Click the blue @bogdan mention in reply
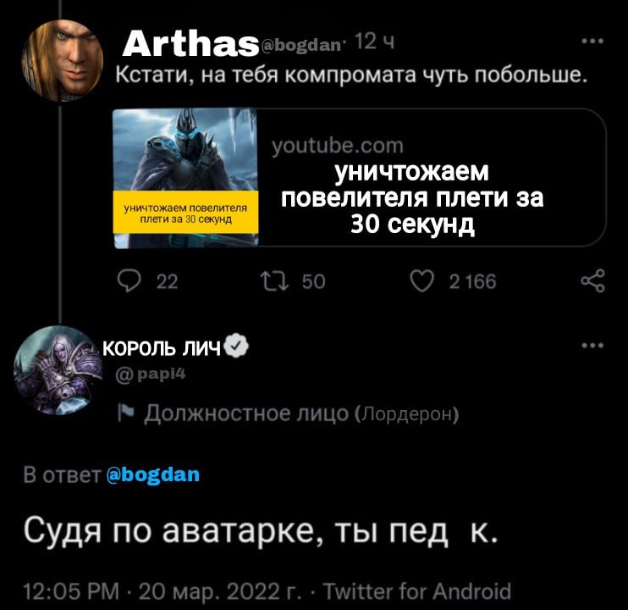The width and height of the screenshot is (628, 610). click(x=153, y=475)
